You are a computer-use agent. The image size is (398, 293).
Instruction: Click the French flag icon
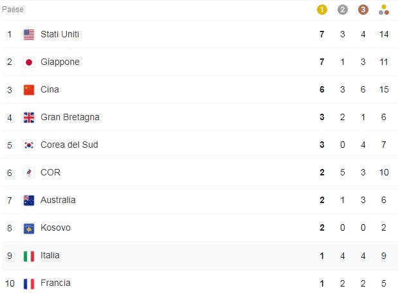coord(29,283)
